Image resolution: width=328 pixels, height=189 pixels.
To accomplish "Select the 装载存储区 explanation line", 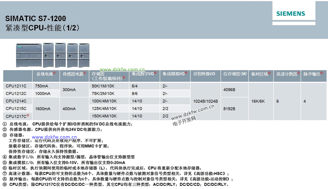I will click(59, 146).
